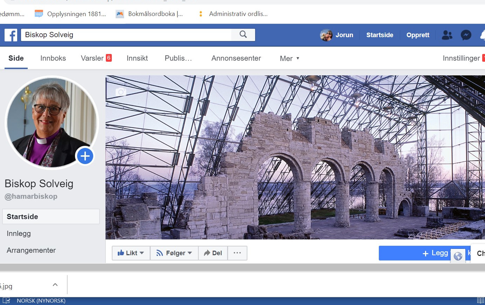Open the Følger dropdown
The width and height of the screenshot is (485, 305).
[174, 253]
